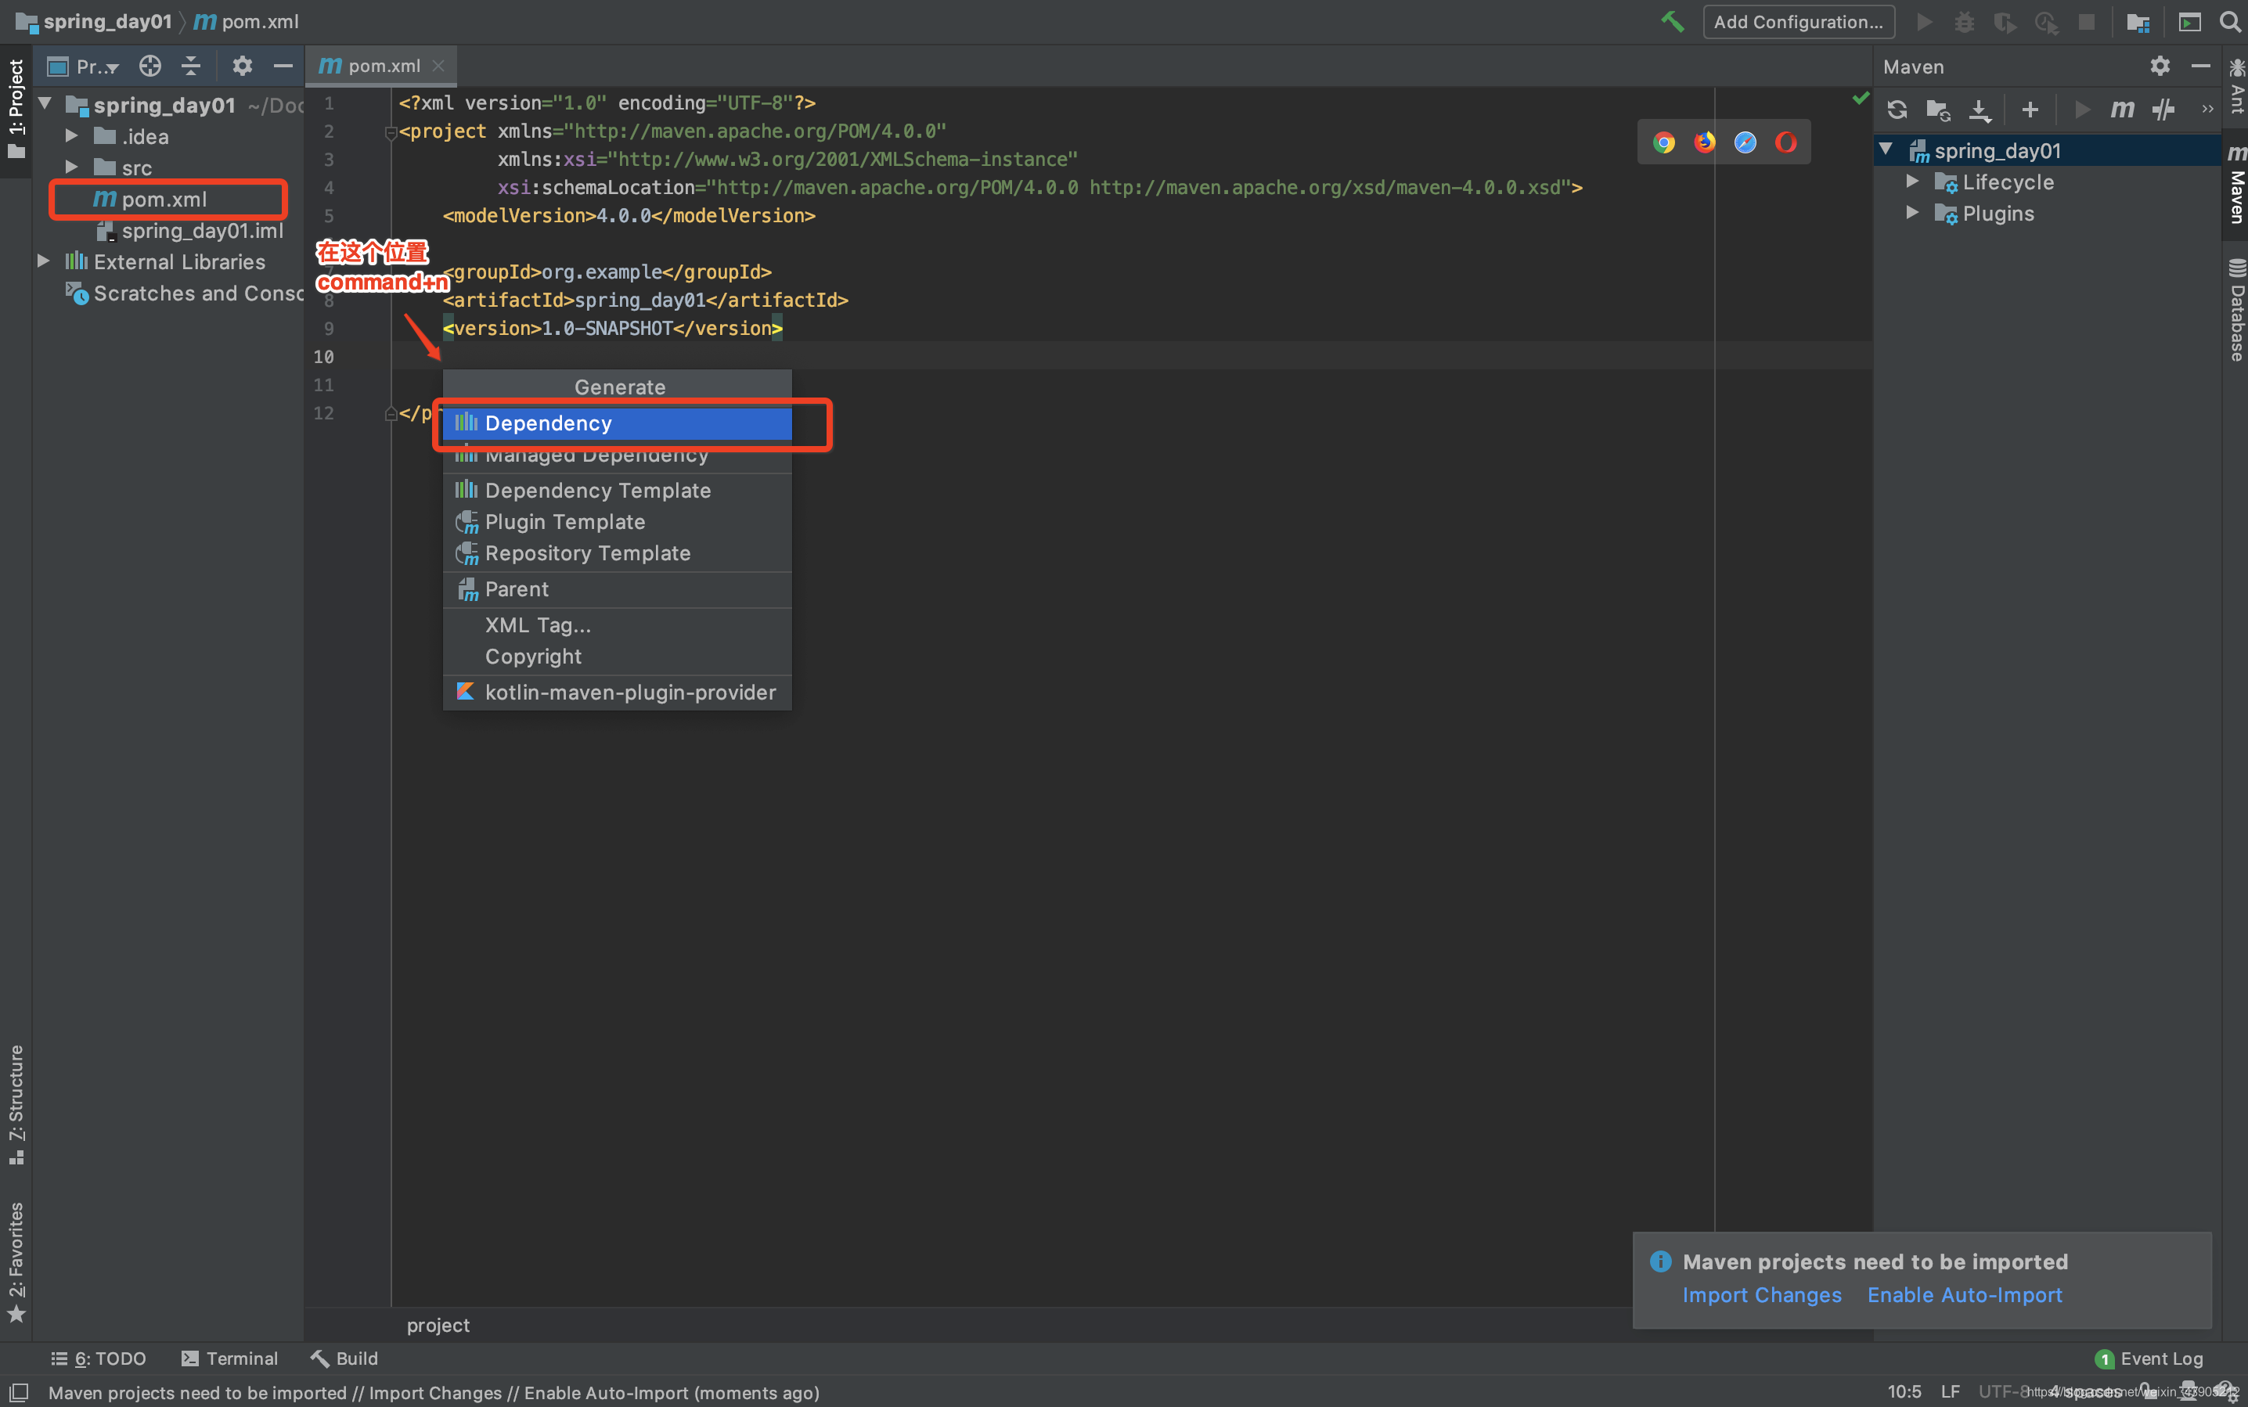The image size is (2248, 1407).
Task: Click the Execute Maven Goal 'm' icon
Action: (x=2121, y=110)
